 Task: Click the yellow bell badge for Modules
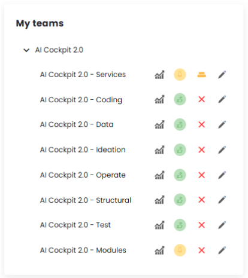point(180,250)
